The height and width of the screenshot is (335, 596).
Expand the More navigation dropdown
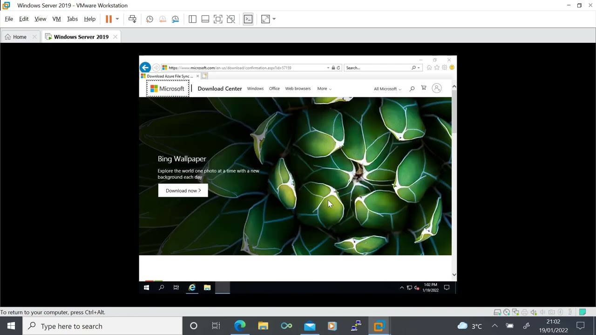tap(325, 88)
